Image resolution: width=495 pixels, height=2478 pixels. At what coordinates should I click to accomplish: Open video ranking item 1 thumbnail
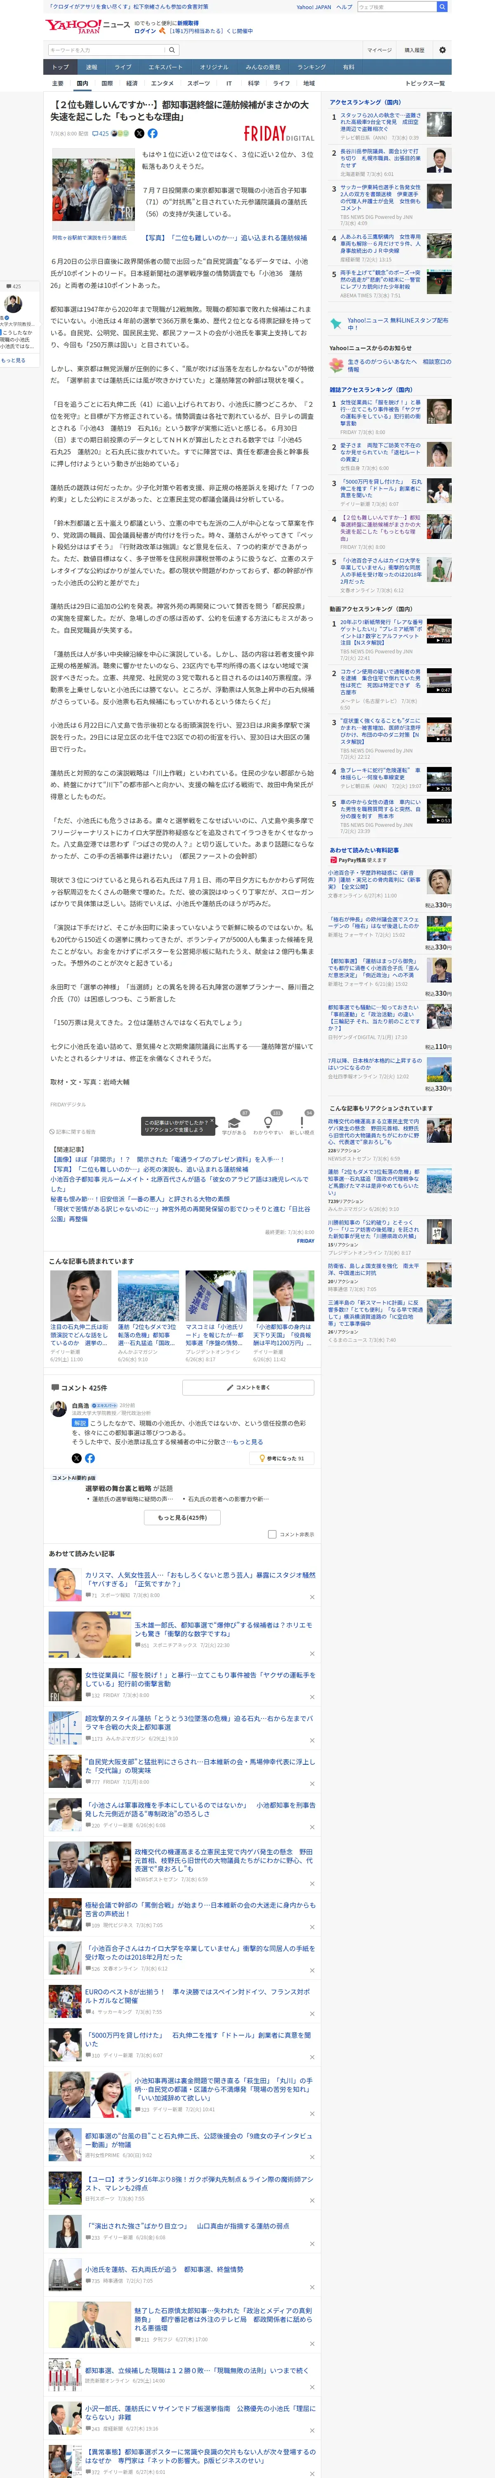439,631
